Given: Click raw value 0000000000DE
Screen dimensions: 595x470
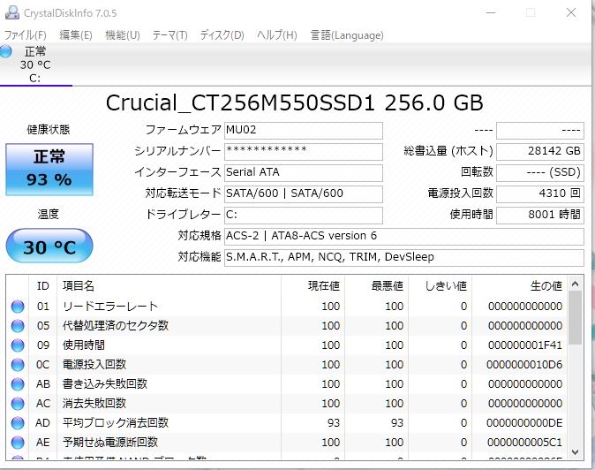Looking at the screenshot, I should coord(524,423).
